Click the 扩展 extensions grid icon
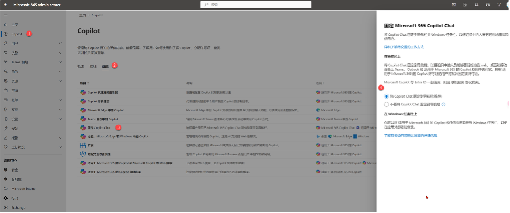This screenshot has height=213, width=510. coord(83,145)
